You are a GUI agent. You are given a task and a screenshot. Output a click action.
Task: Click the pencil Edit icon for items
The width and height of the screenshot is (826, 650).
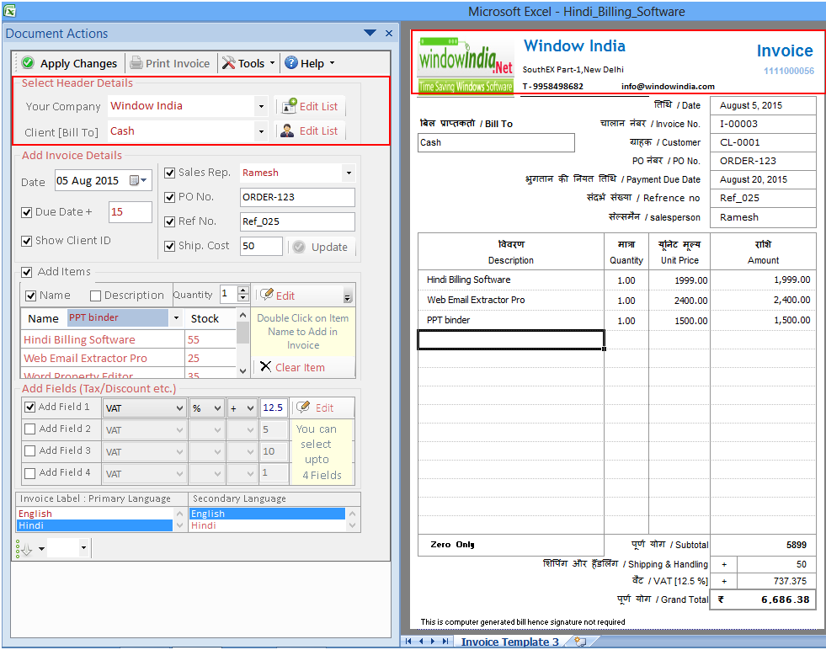pyautogui.click(x=267, y=294)
